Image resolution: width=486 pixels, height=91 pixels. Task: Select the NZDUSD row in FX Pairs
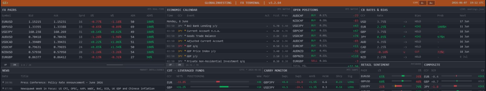(x=83, y=52)
